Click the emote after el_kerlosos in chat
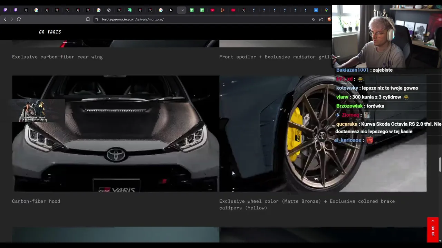 click(369, 140)
